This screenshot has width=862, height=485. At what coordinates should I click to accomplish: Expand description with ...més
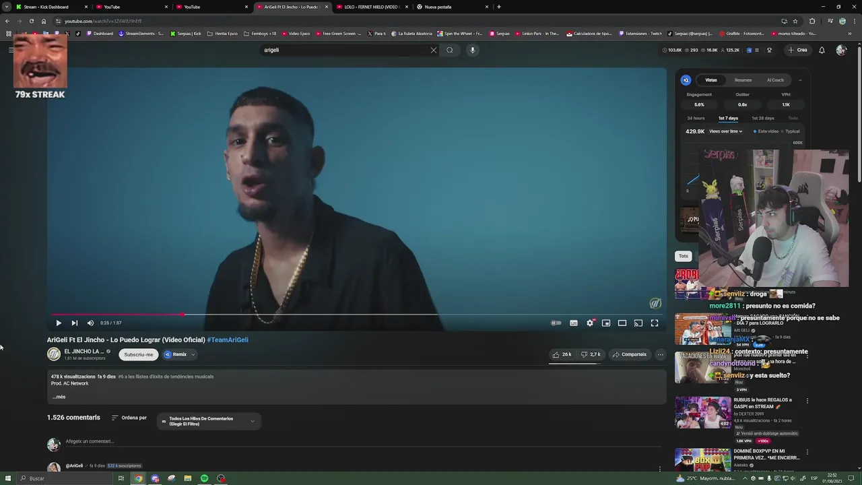pos(59,397)
